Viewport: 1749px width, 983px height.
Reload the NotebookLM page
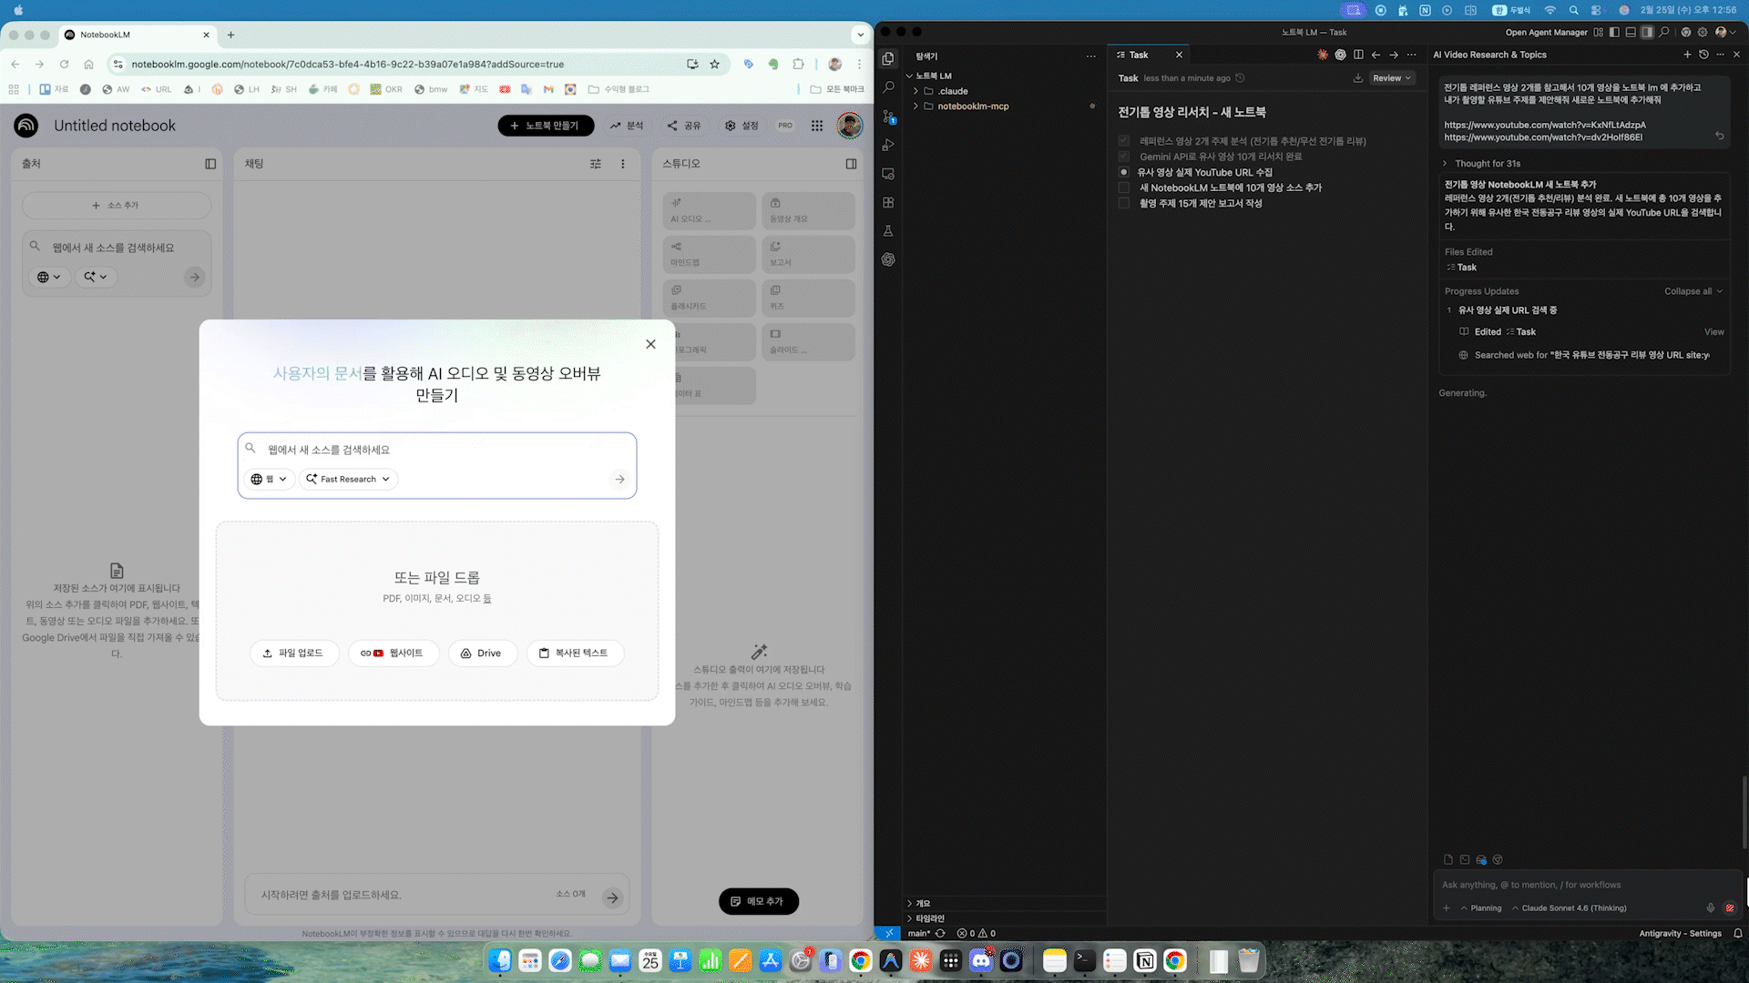(x=64, y=64)
